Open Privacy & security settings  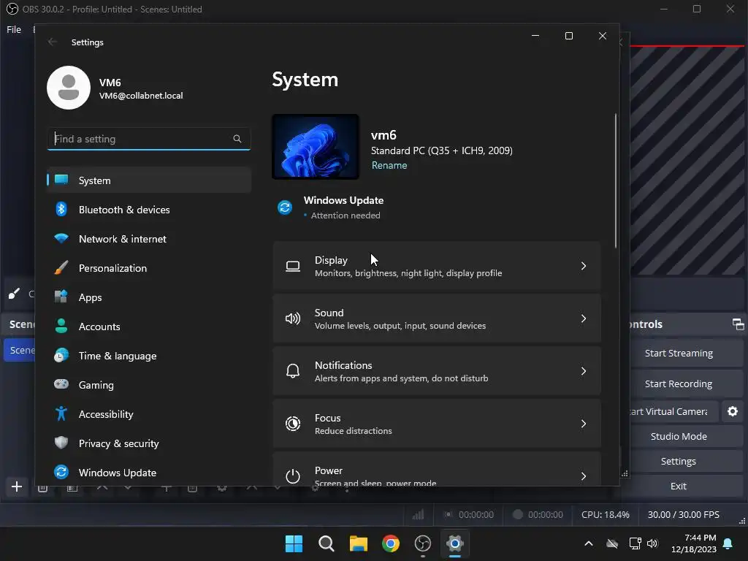point(149,443)
